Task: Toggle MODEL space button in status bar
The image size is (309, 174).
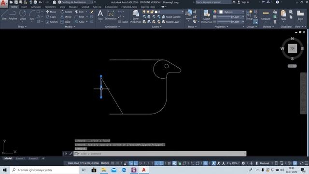Action: coord(105,163)
